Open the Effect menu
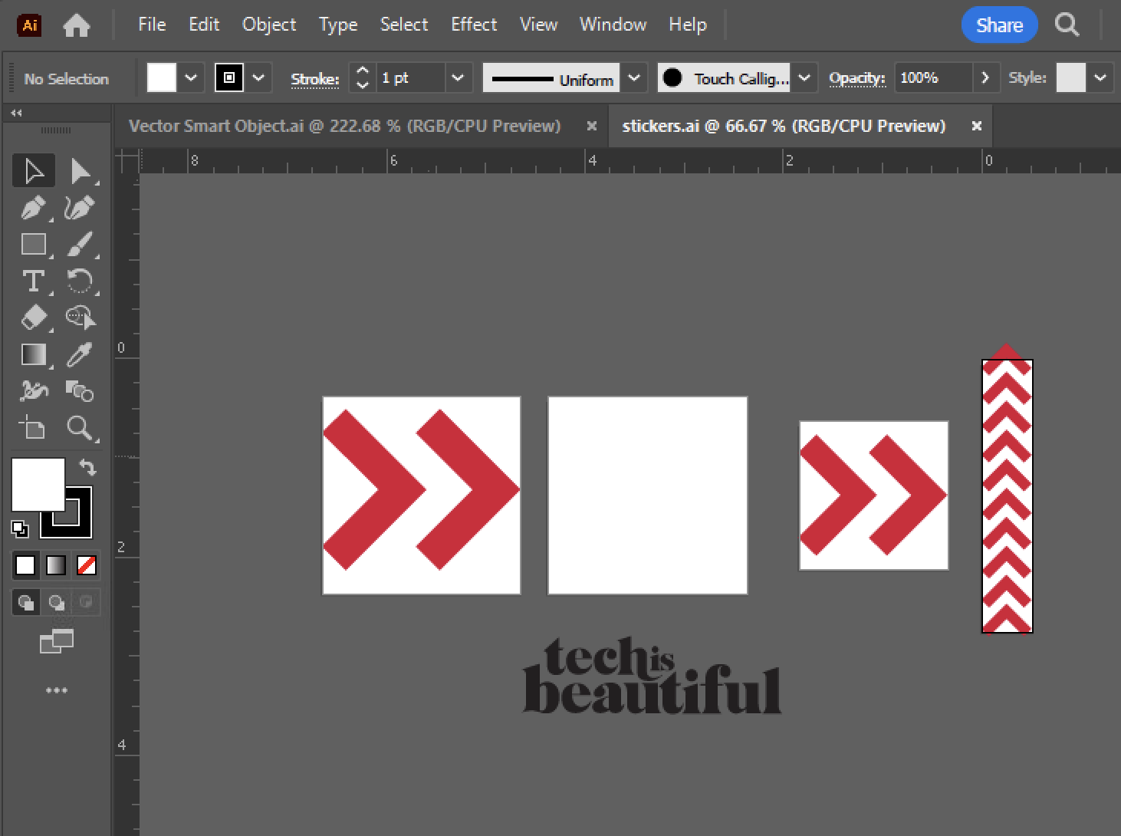Image resolution: width=1121 pixels, height=836 pixels. point(474,25)
